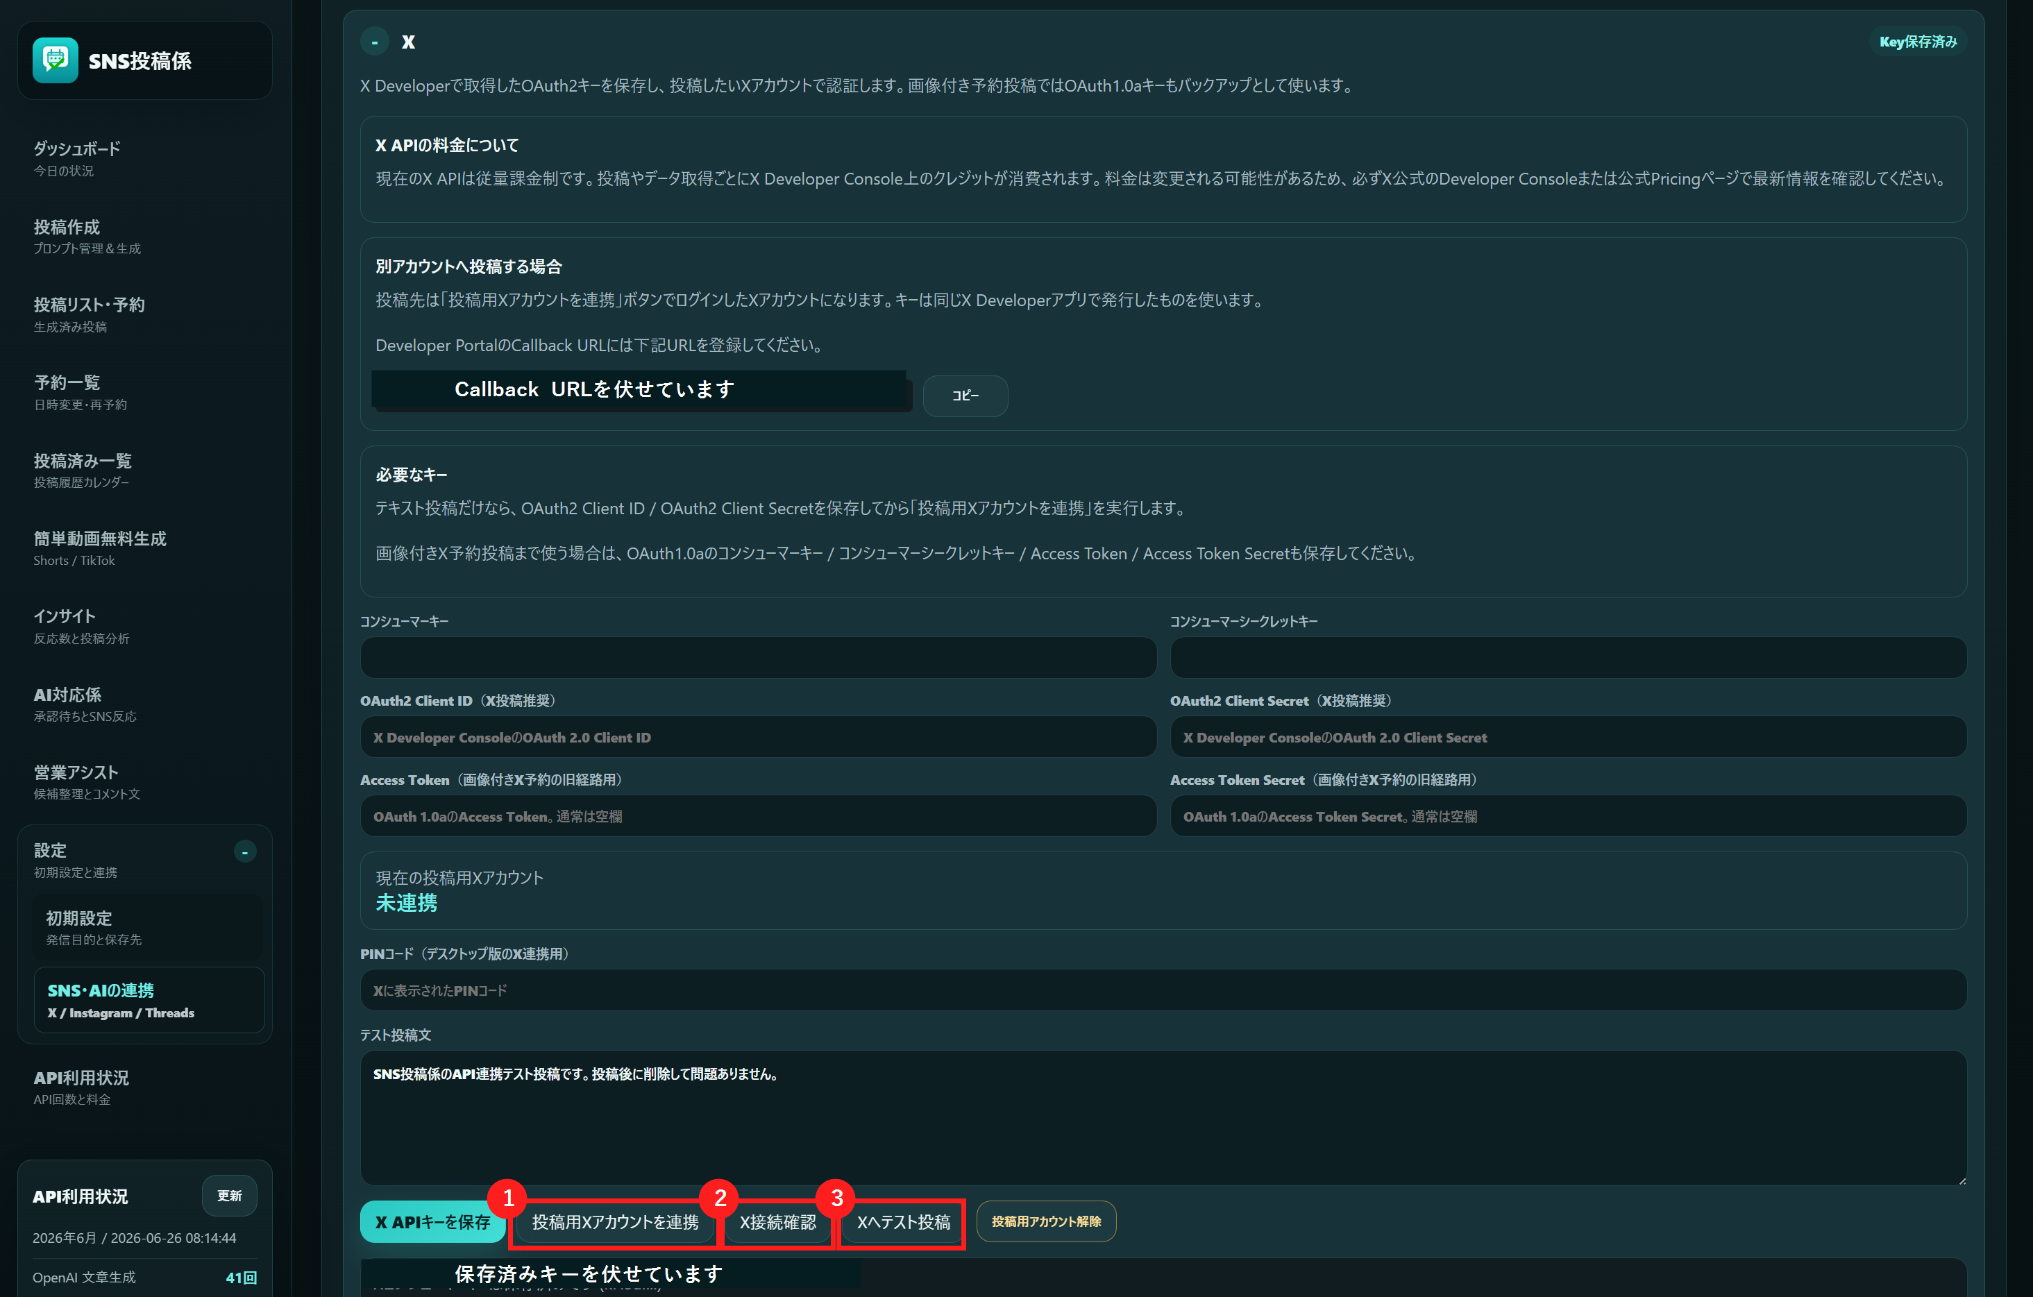Select 初期設定 submenu item

(x=149, y=927)
